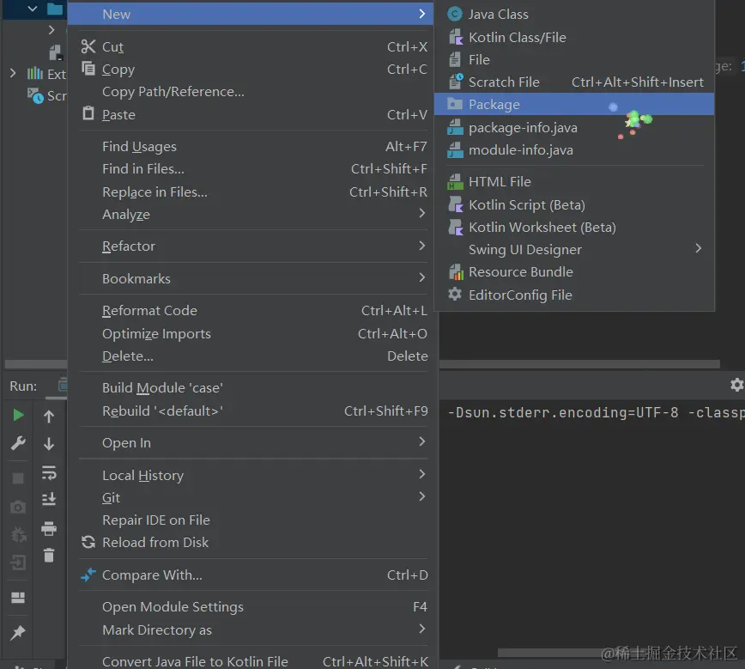Image resolution: width=745 pixels, height=669 pixels.
Task: Click the New menu item
Action: 250,15
